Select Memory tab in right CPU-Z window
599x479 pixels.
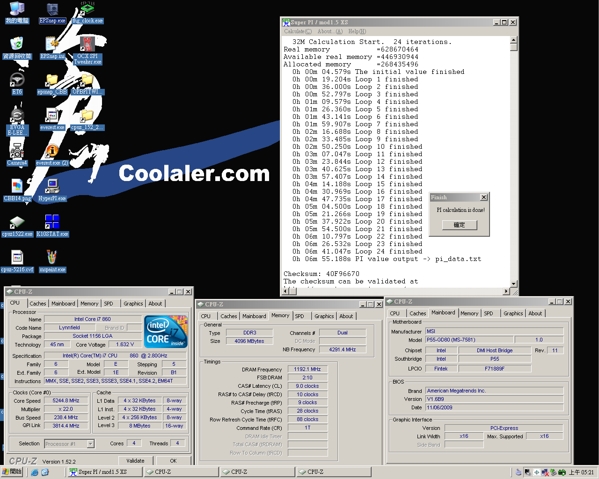click(469, 313)
